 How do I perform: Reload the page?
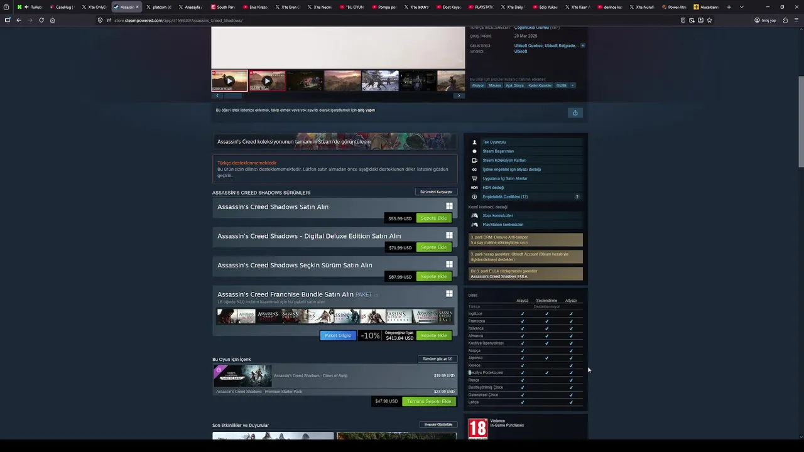pyautogui.click(x=41, y=20)
